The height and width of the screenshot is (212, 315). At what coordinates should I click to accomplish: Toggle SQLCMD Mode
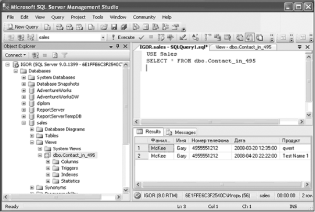click(x=228, y=38)
